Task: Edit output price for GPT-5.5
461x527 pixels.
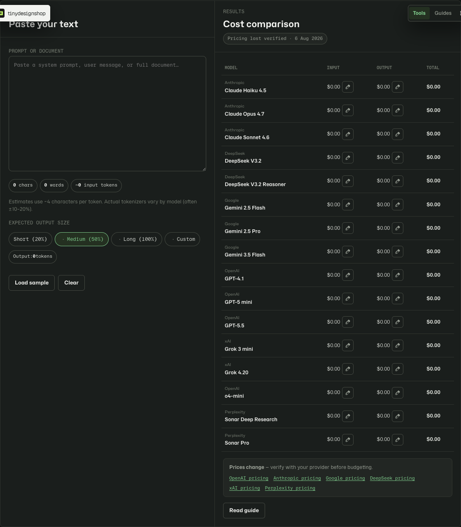Action: coord(398,322)
